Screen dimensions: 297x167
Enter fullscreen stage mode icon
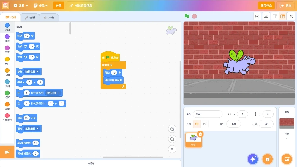point(291,16)
